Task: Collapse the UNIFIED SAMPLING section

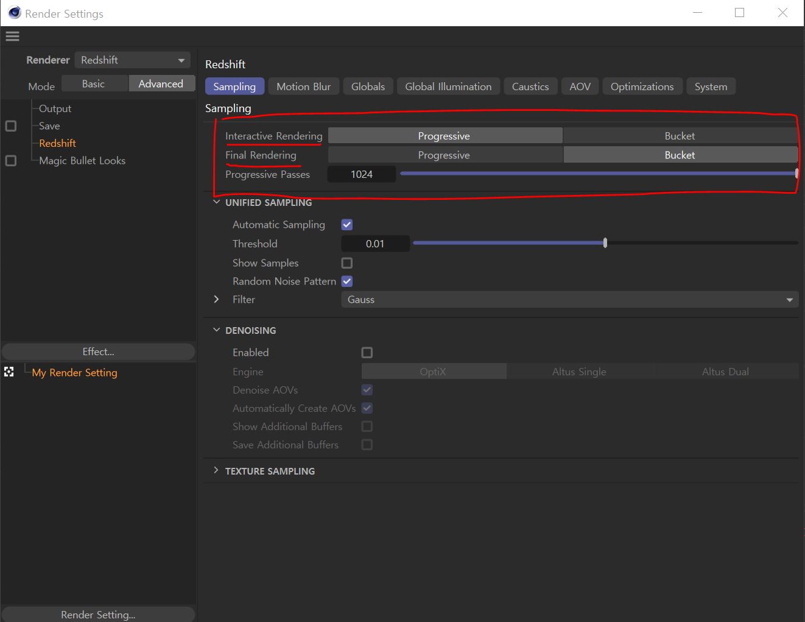Action: pyautogui.click(x=216, y=202)
